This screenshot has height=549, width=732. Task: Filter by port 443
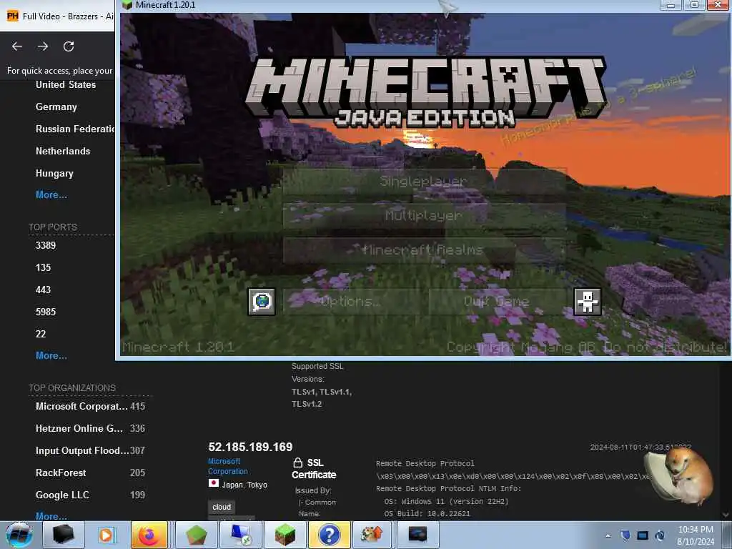[x=43, y=290]
